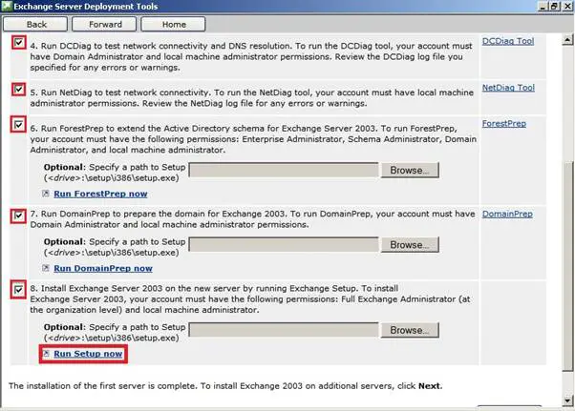Click Browse button in ForestPrep step
The height and width of the screenshot is (411, 575).
coord(410,170)
